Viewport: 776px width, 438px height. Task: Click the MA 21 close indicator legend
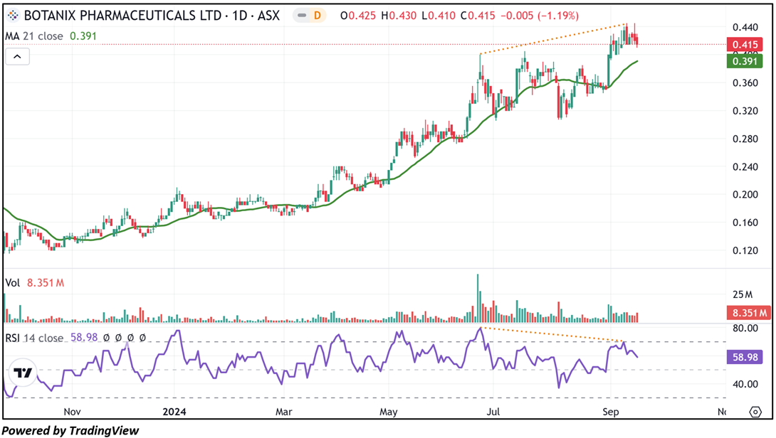pos(34,36)
